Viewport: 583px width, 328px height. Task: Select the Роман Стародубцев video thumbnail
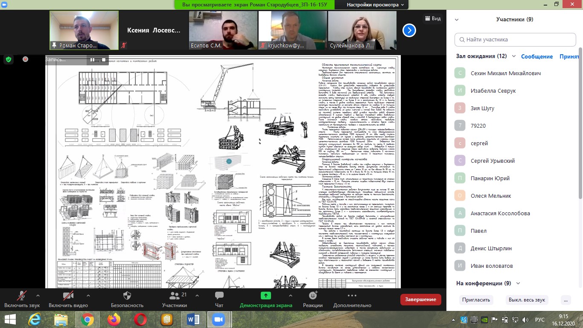point(84,30)
